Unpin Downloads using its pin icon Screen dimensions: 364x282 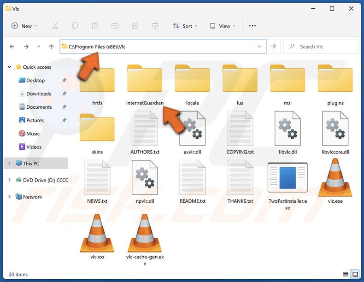(x=64, y=94)
